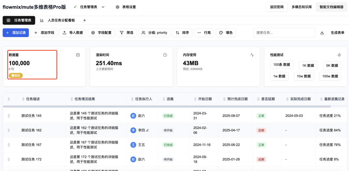Click the 需优化 badge
The image size is (349, 171).
tap(16, 75)
